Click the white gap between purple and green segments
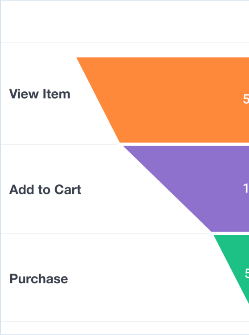Viewport: 249px width, 335px height. tap(230, 233)
